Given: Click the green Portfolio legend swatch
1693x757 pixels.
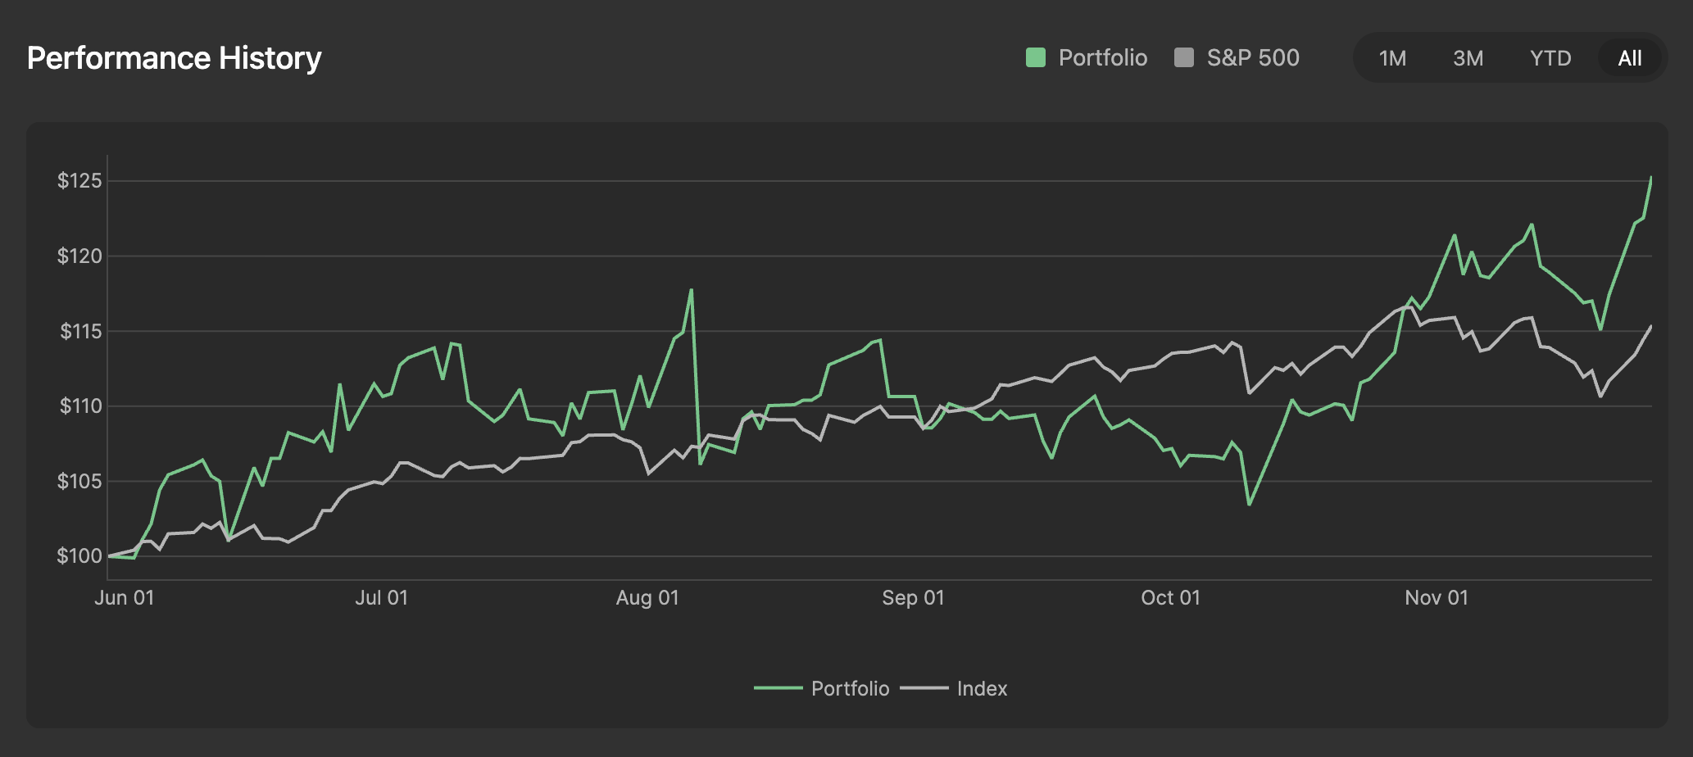Looking at the screenshot, I should click(1034, 57).
